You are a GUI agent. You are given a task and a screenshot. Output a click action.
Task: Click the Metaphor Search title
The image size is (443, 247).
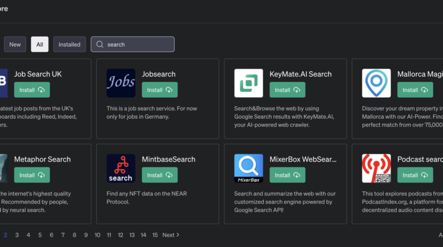coord(42,159)
